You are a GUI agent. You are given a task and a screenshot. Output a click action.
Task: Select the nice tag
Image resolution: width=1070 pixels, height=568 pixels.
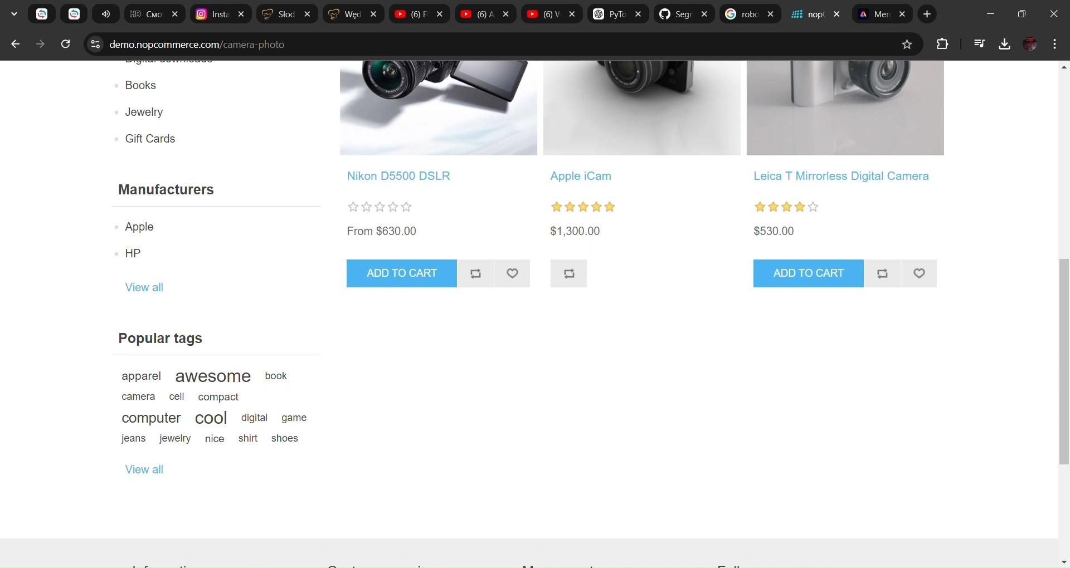215,439
